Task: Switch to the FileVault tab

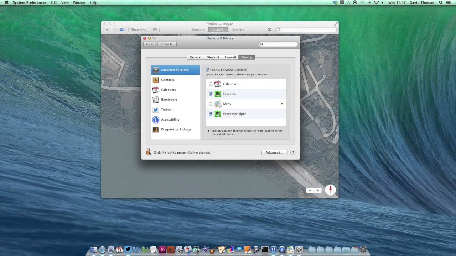Action: 213,57
